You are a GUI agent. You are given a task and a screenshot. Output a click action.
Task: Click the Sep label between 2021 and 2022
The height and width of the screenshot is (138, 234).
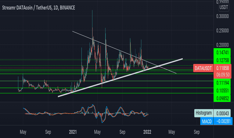[x=122, y=132]
